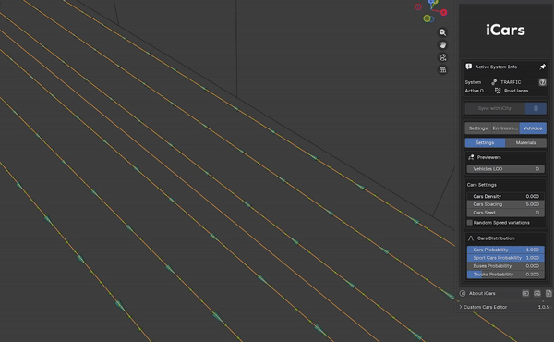Click the TRAFFIC system type icon

[494, 82]
